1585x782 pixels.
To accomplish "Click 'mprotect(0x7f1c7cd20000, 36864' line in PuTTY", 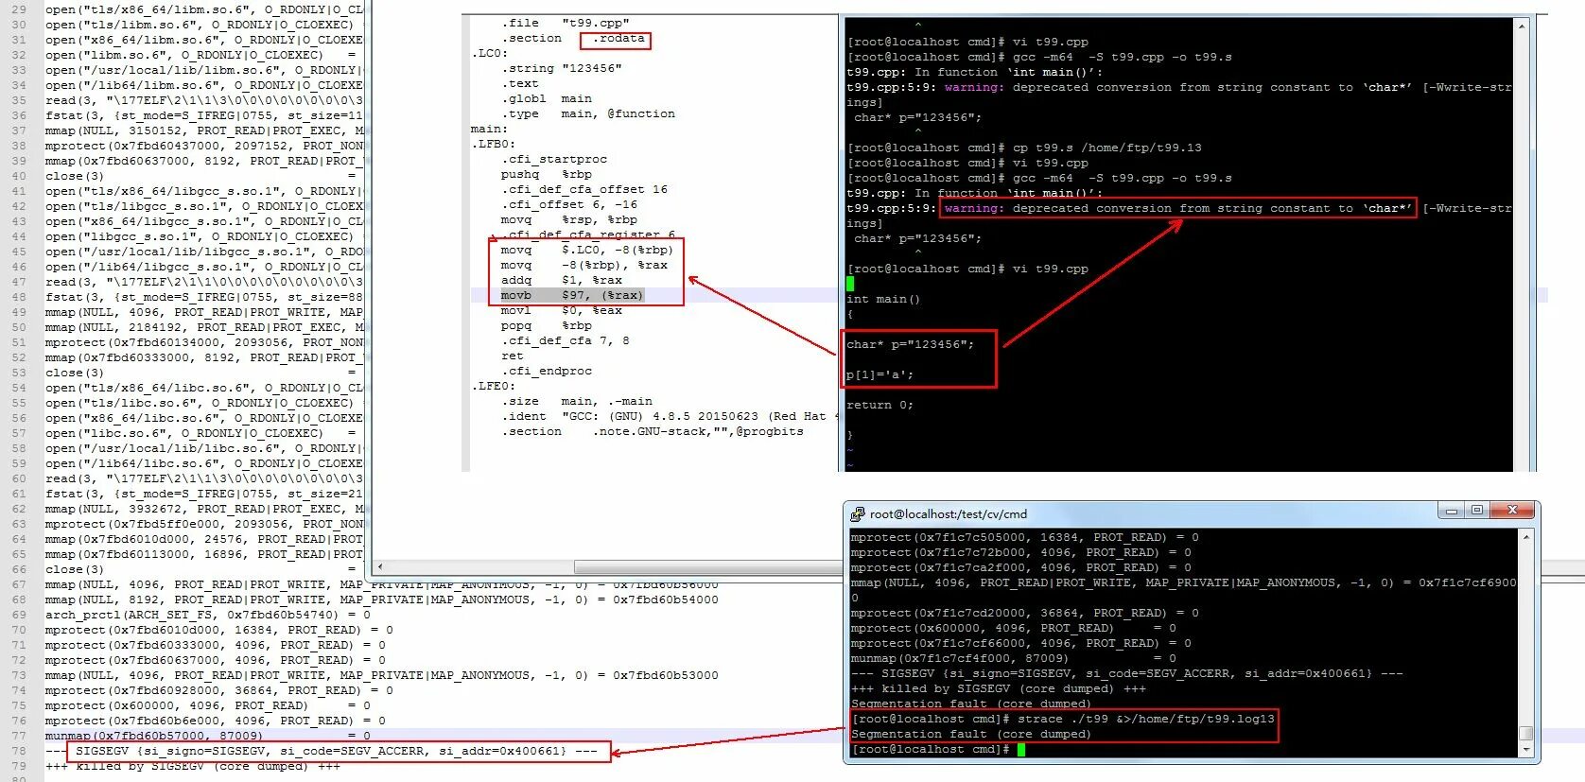I will pyautogui.click(x=1025, y=613).
